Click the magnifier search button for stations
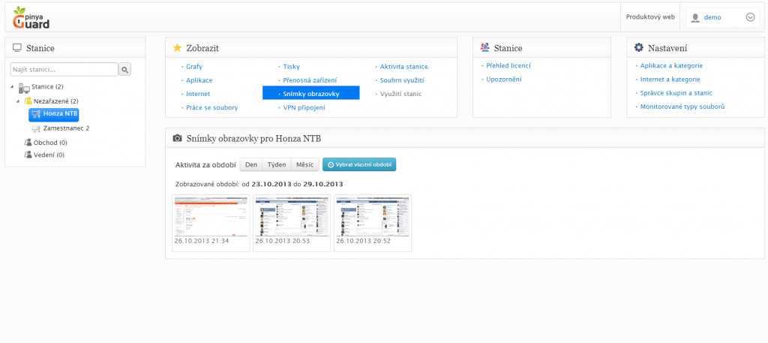The image size is (768, 343). tap(125, 70)
